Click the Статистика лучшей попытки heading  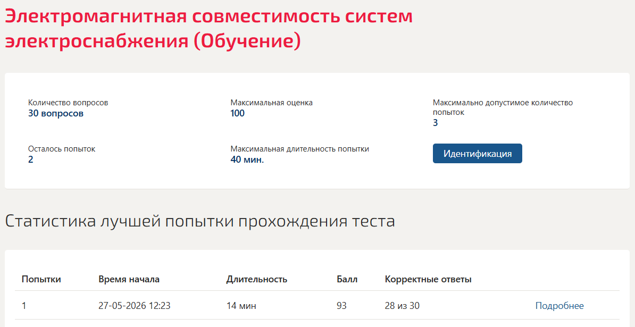199,222
